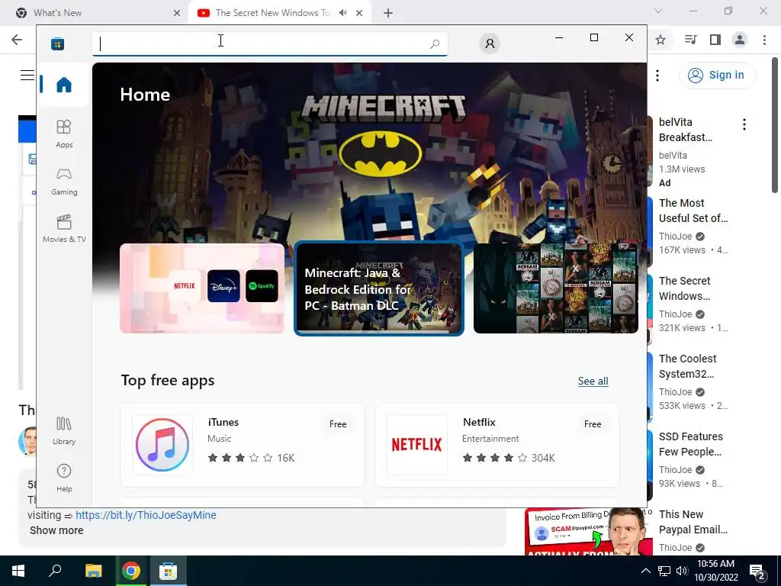Screen dimensions: 781x586
Task: Open The Most Useful Set of video
Action: 693,211
